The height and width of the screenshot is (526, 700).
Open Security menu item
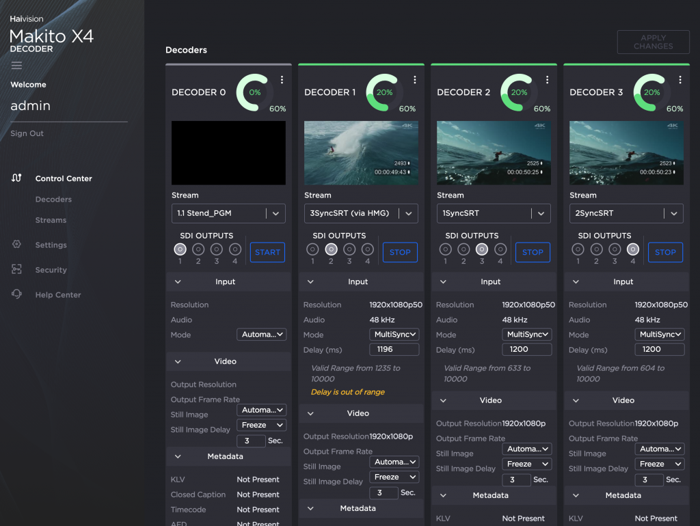51,270
